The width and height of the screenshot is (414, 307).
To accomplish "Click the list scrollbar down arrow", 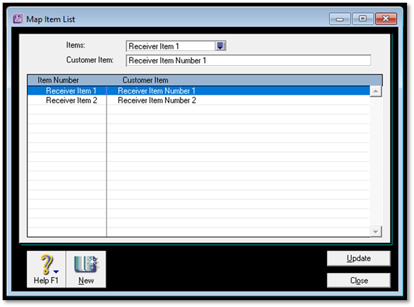I will pos(376,231).
